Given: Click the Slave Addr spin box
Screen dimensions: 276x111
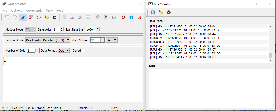Looking at the screenshot, I should pyautogui.click(x=58, y=29).
